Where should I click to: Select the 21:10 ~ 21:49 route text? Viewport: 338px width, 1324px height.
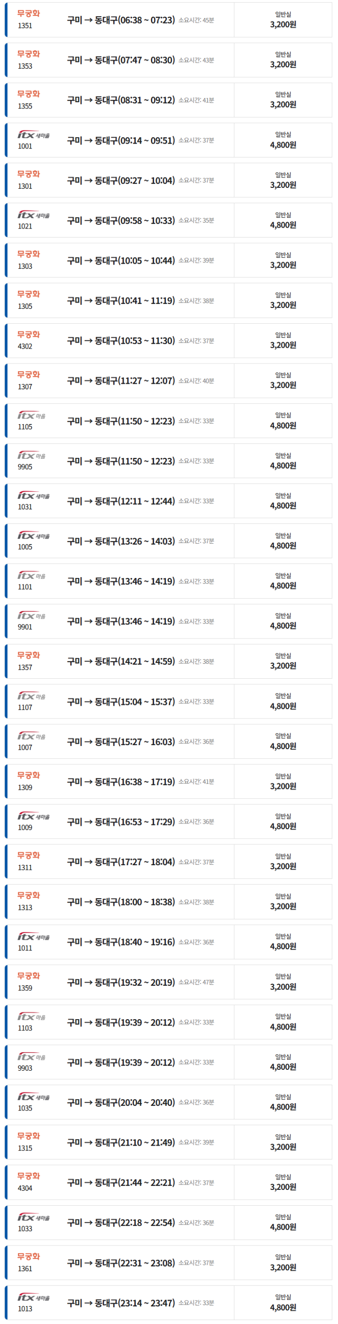pos(121,1142)
